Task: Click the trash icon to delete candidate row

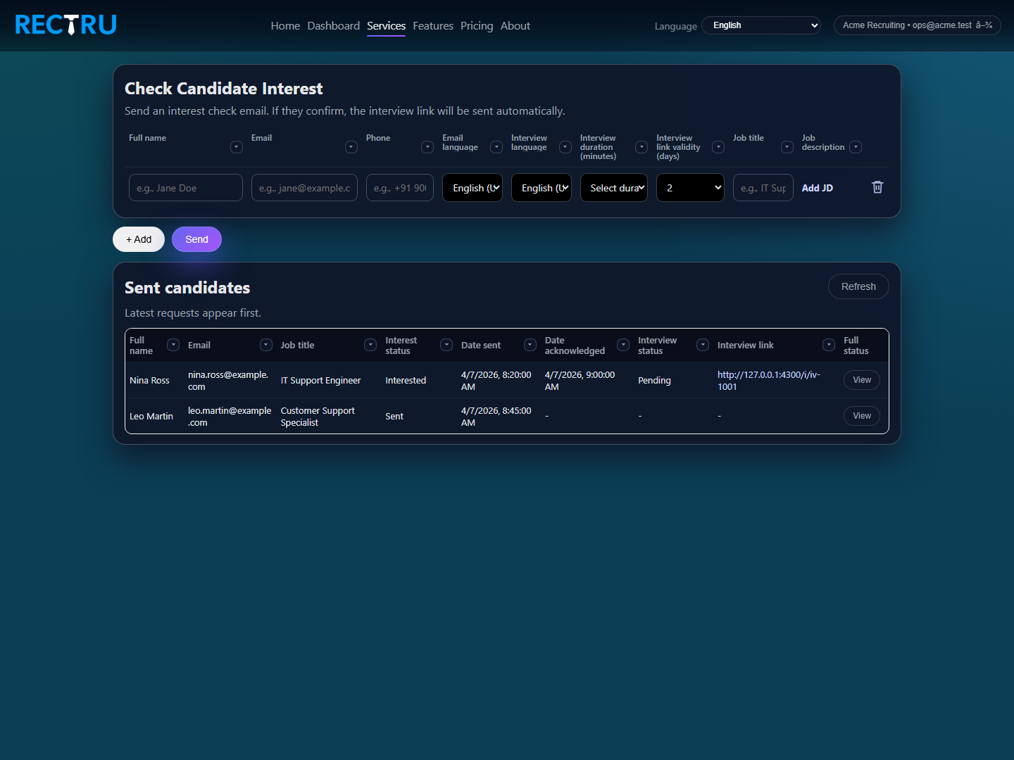Action: point(877,187)
